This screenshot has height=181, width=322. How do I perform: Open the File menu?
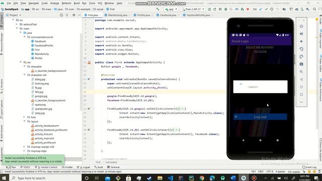tap(9, 4)
